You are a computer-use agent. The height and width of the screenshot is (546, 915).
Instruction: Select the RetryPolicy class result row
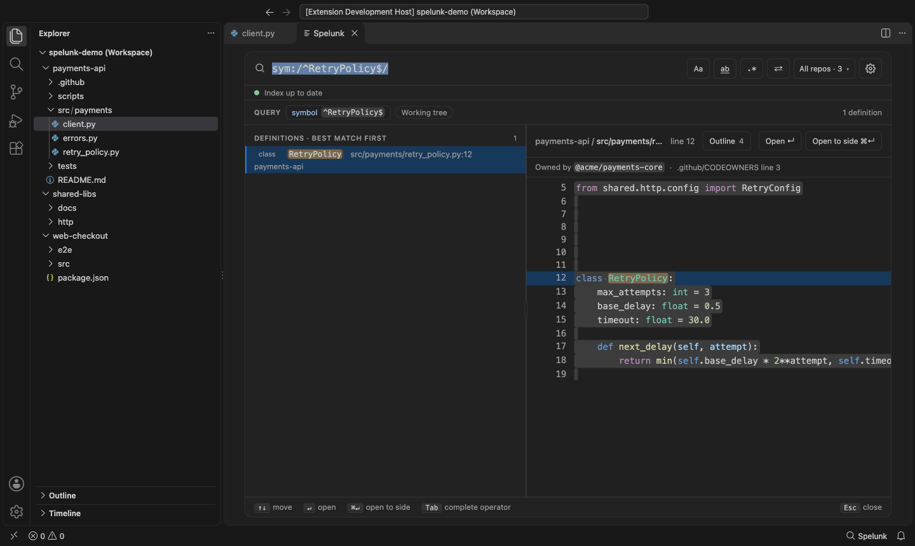(386, 160)
